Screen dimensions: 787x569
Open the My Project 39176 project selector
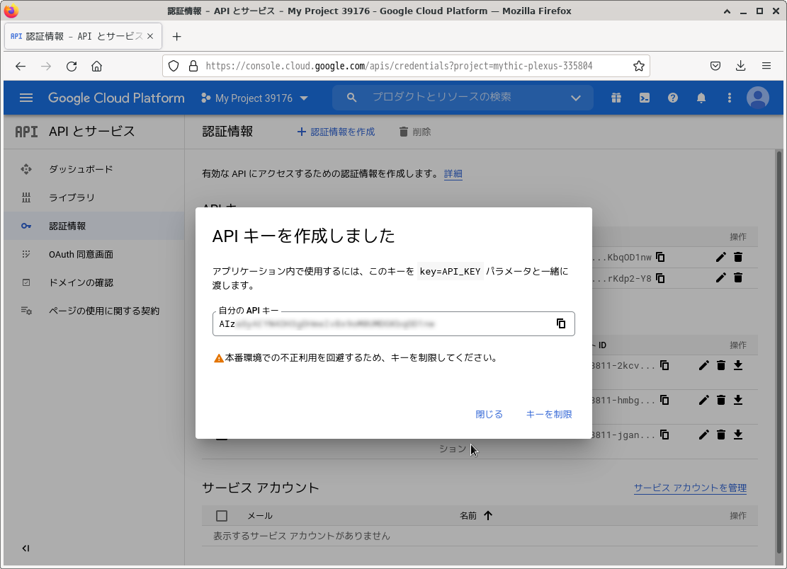coord(255,98)
